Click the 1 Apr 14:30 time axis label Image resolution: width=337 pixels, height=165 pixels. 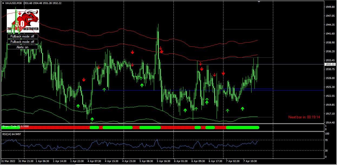pyautogui.click(x=60, y=161)
